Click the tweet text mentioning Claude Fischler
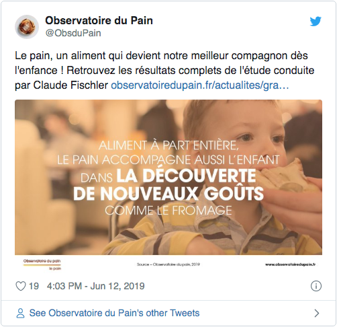The height and width of the screenshot is (327, 337). pos(164,71)
